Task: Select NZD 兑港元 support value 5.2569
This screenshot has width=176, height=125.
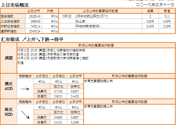Action: coord(75,122)
